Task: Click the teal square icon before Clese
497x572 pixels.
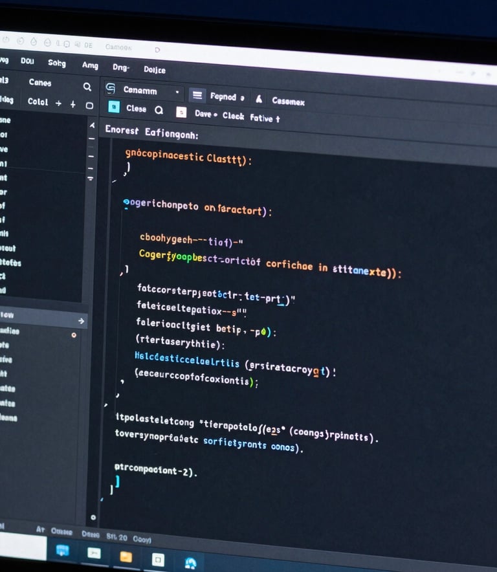Action: 114,107
